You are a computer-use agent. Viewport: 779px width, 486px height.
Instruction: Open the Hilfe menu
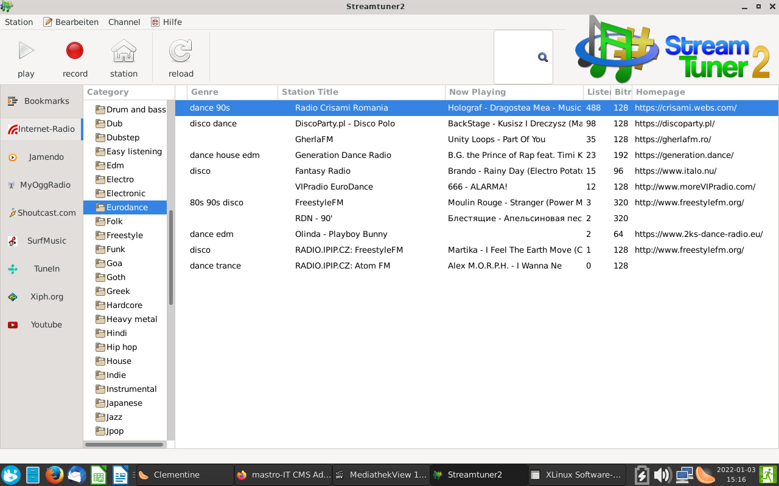[166, 22]
